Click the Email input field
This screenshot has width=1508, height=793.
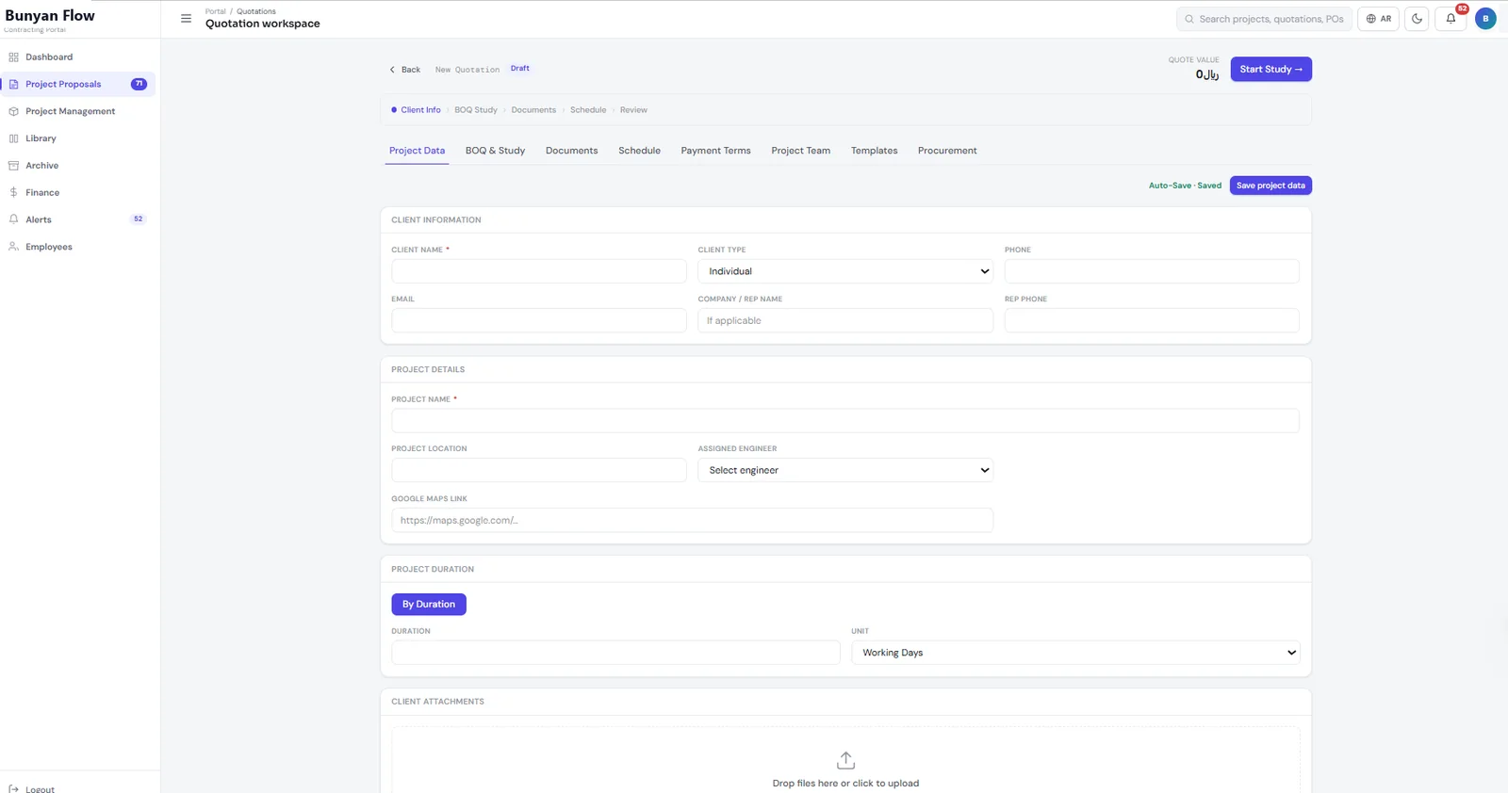tap(539, 320)
